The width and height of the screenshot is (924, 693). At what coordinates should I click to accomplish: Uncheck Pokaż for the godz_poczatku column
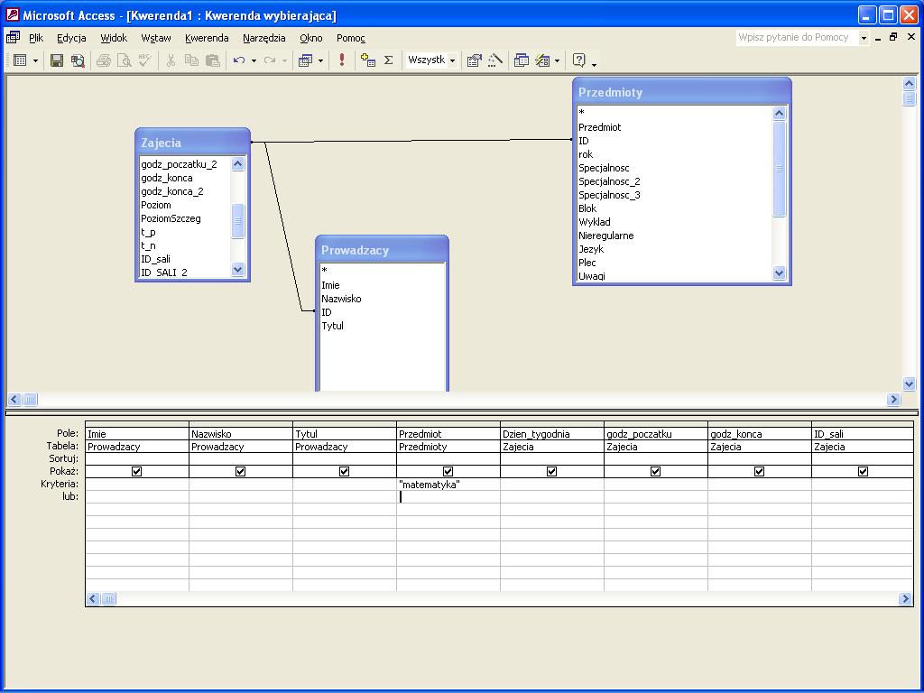click(x=655, y=471)
